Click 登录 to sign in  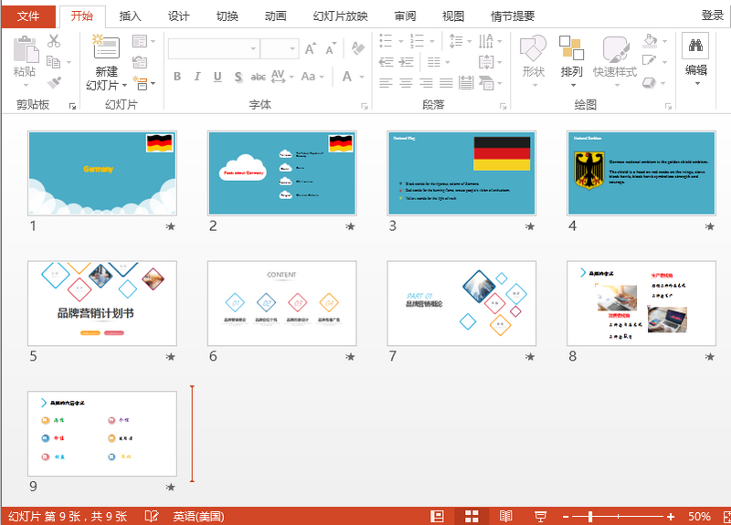click(713, 16)
